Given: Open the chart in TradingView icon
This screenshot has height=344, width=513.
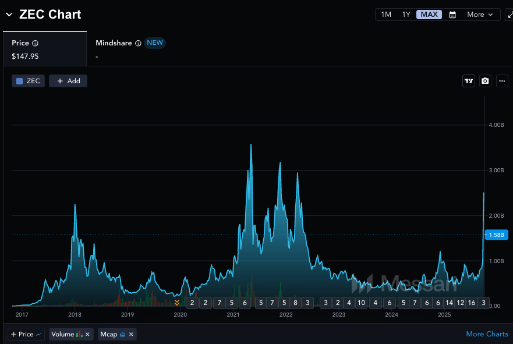Looking at the screenshot, I should pyautogui.click(x=469, y=81).
